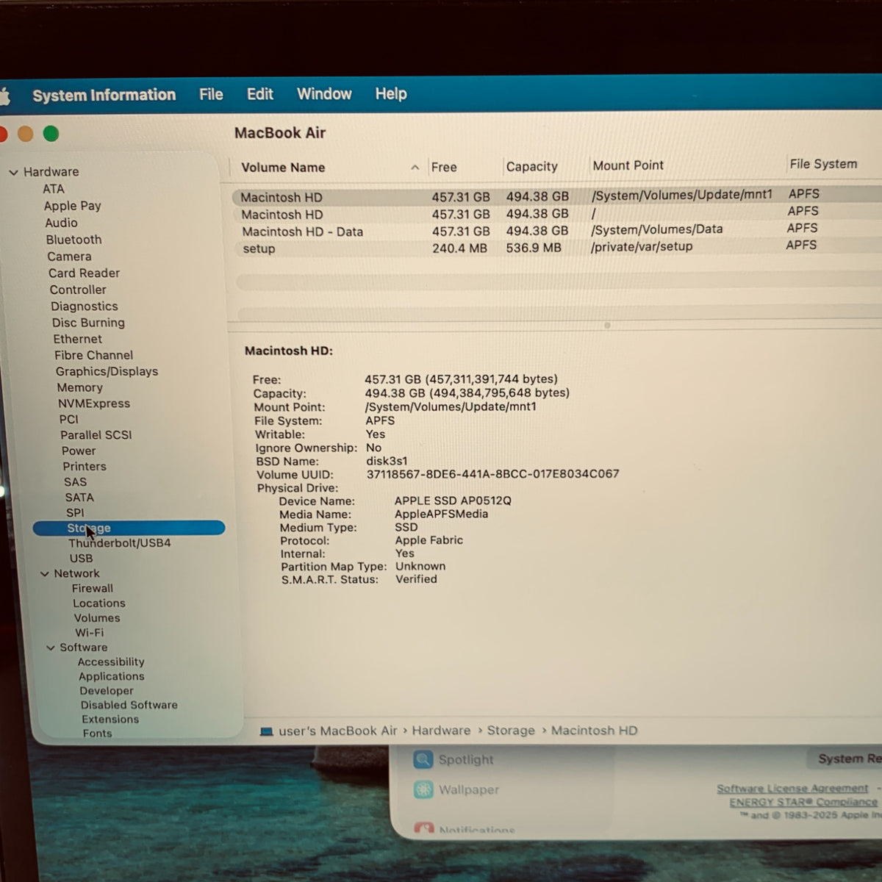
Task: Select SAS in the sidebar
Action: (75, 482)
